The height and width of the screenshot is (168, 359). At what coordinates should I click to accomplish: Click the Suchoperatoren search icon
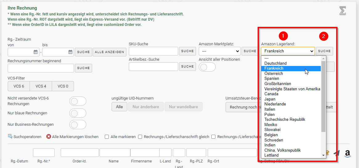[x=10, y=137]
